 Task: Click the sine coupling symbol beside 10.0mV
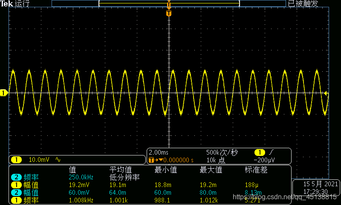pyautogui.click(x=58, y=160)
